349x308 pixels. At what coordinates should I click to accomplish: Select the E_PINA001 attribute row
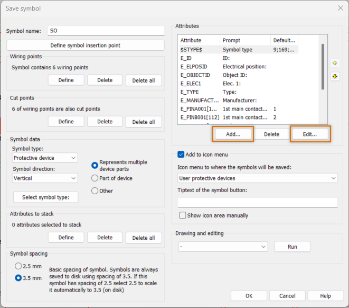click(239, 109)
